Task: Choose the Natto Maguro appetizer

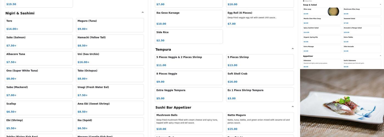Action: click(x=260, y=122)
